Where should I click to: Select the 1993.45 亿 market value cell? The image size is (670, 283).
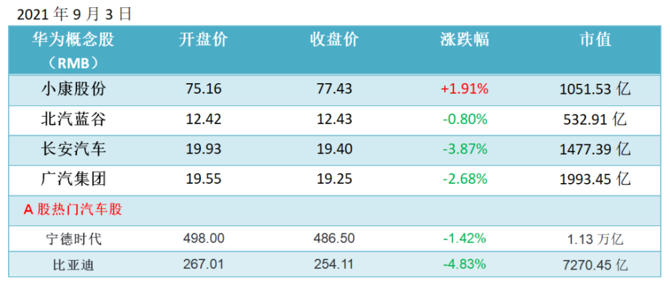point(595,180)
